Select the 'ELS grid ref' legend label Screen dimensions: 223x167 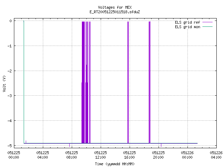(187, 22)
